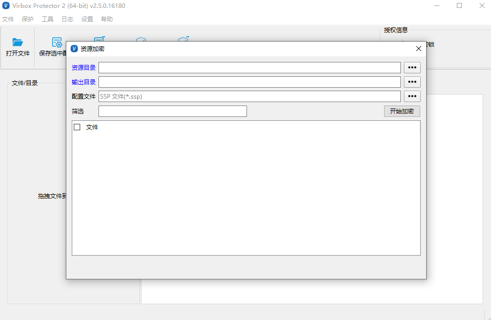
Task: Focus the 资源目录 path input field
Action: pos(249,67)
